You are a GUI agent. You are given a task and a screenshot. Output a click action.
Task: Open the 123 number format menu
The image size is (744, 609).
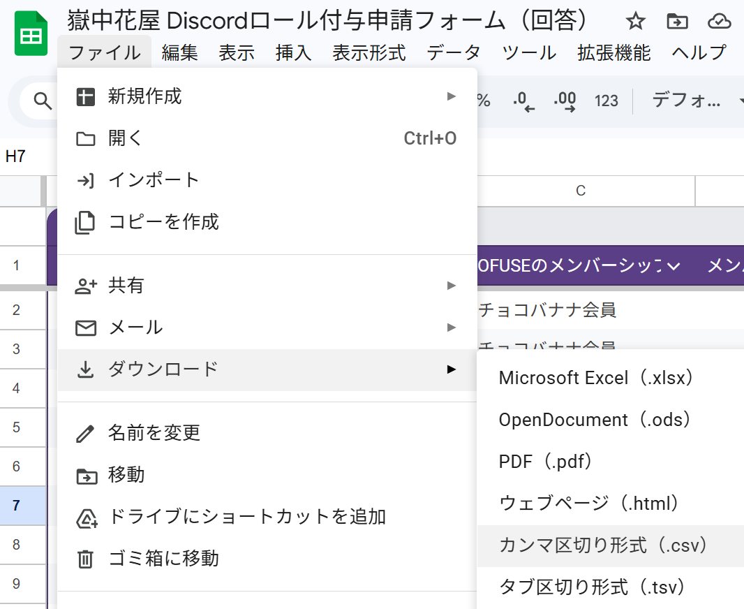[606, 101]
